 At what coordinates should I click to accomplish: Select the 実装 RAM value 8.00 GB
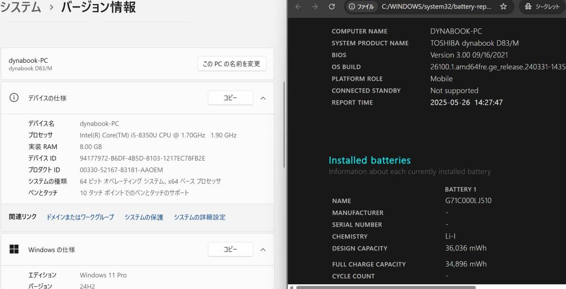tap(91, 147)
